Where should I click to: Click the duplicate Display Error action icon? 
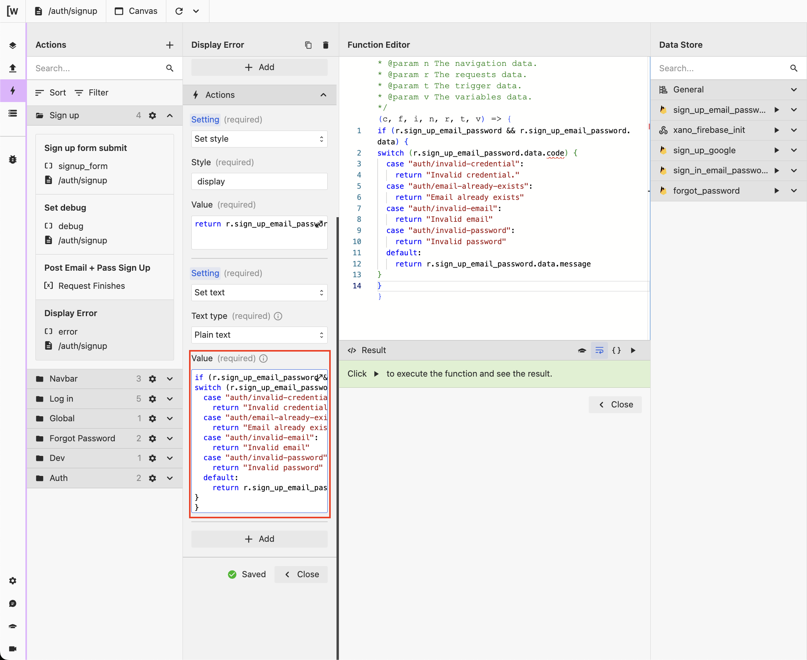[308, 45]
